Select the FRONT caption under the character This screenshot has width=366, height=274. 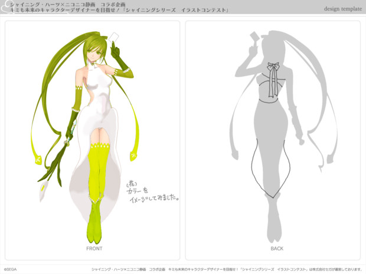(x=94, y=249)
